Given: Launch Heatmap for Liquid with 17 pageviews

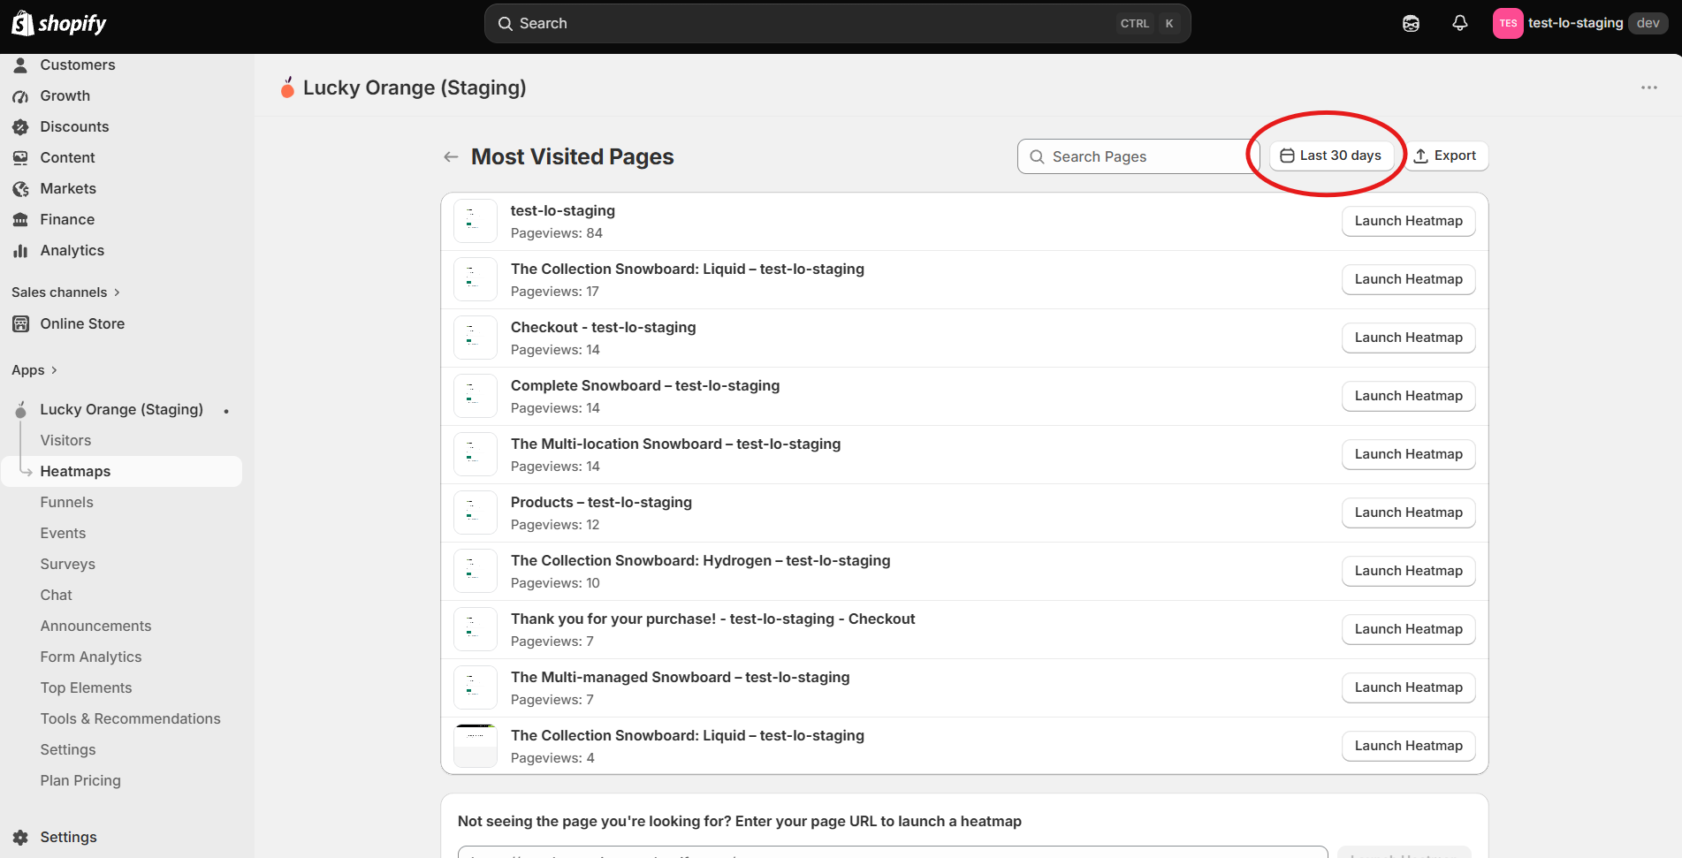Looking at the screenshot, I should tap(1408, 279).
